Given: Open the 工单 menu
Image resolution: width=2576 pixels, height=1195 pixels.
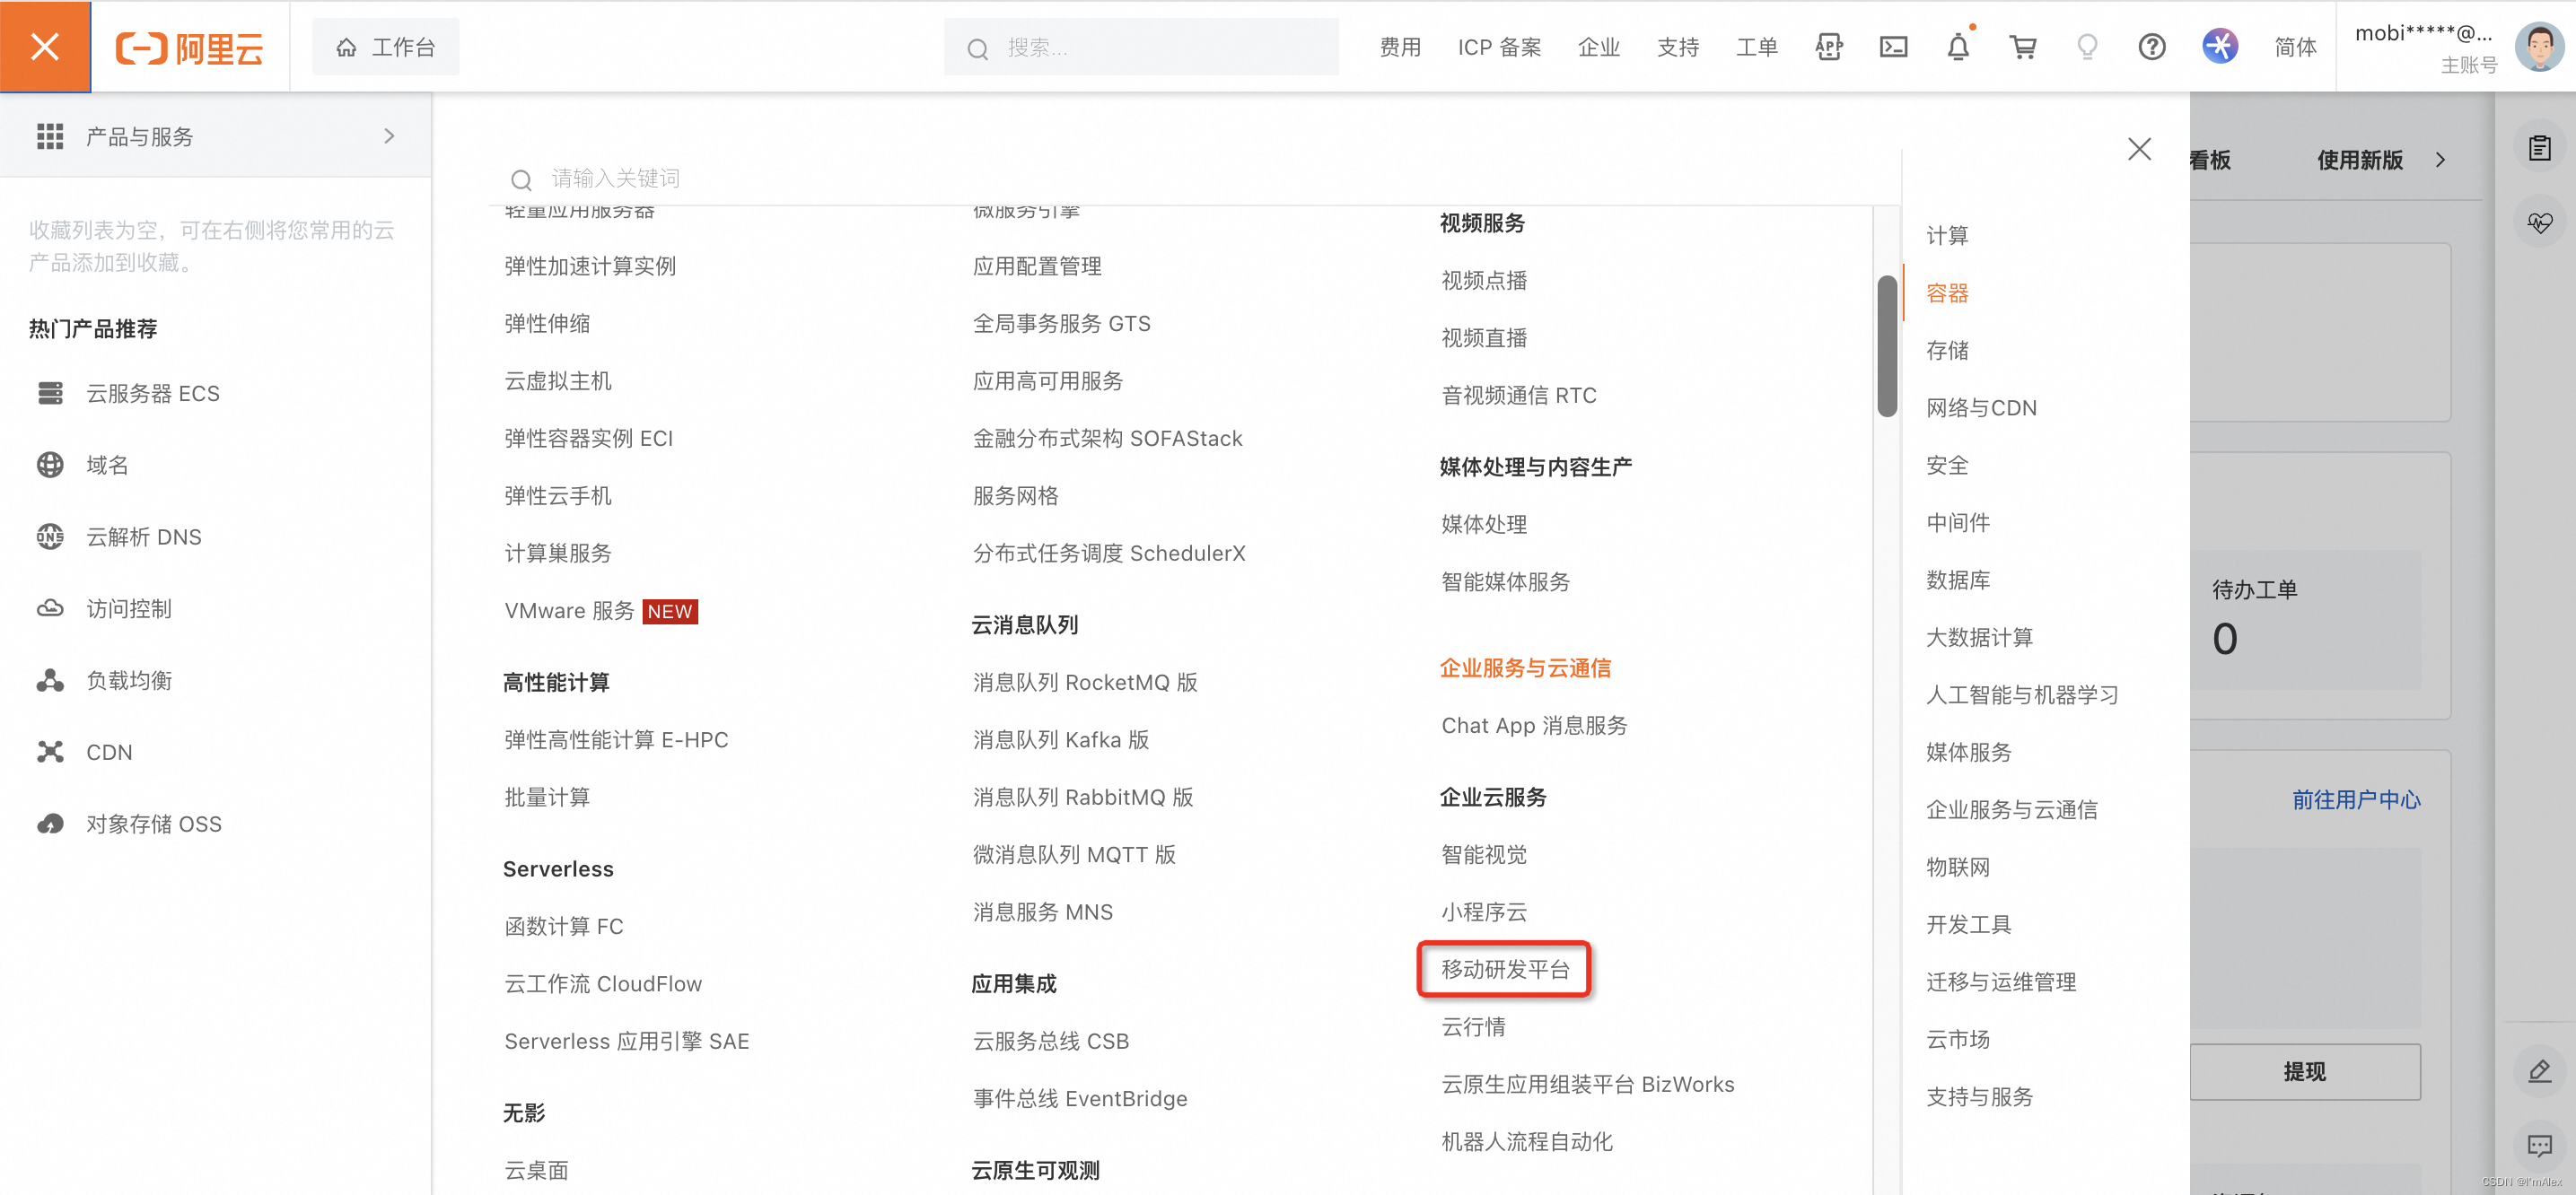Looking at the screenshot, I should pyautogui.click(x=1756, y=47).
